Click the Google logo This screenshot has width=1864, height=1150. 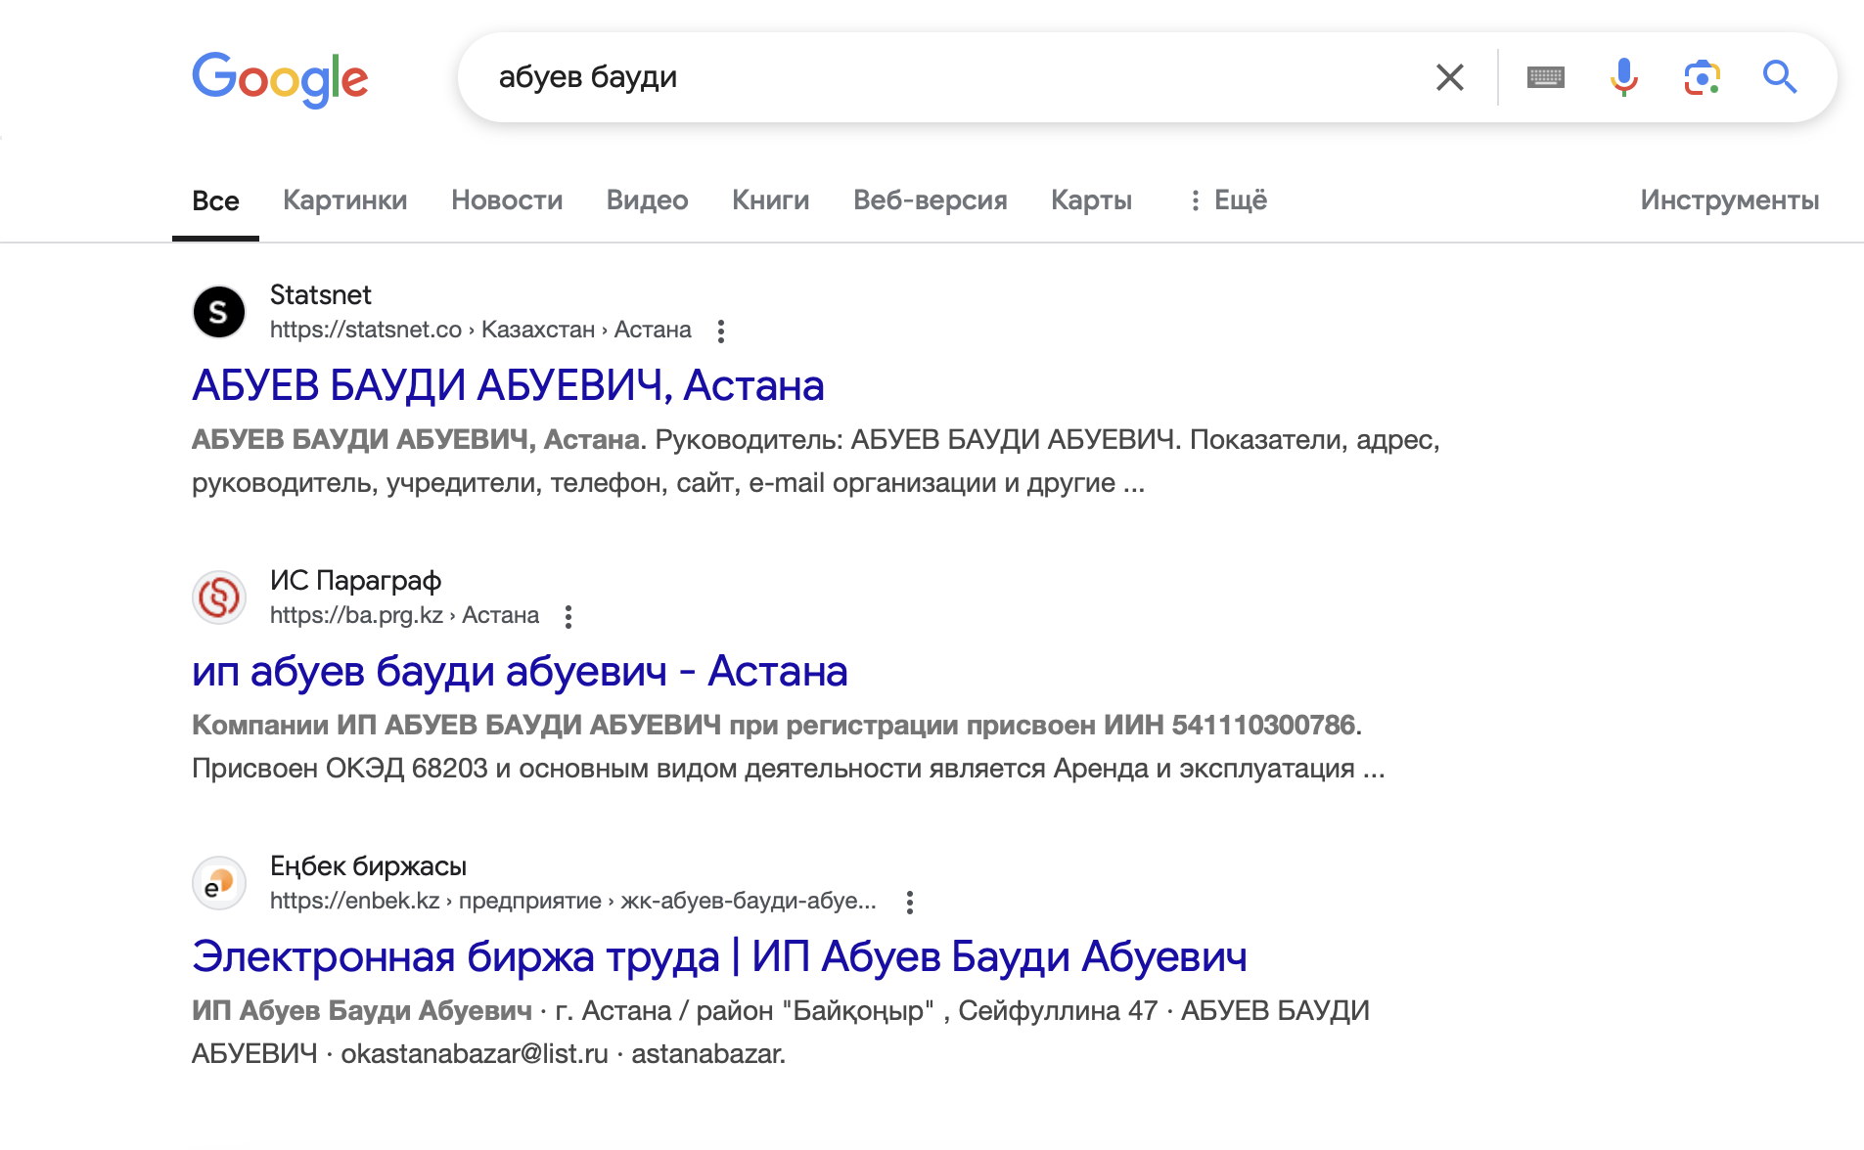pos(280,78)
